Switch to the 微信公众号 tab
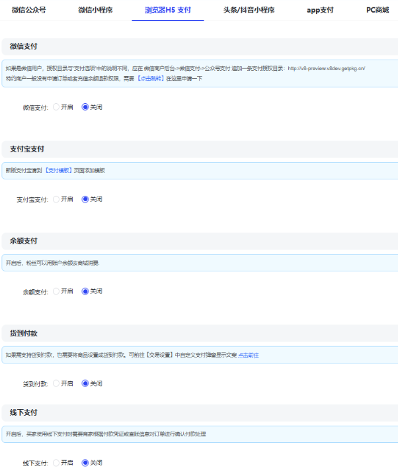The height and width of the screenshot is (474, 398). point(29,10)
